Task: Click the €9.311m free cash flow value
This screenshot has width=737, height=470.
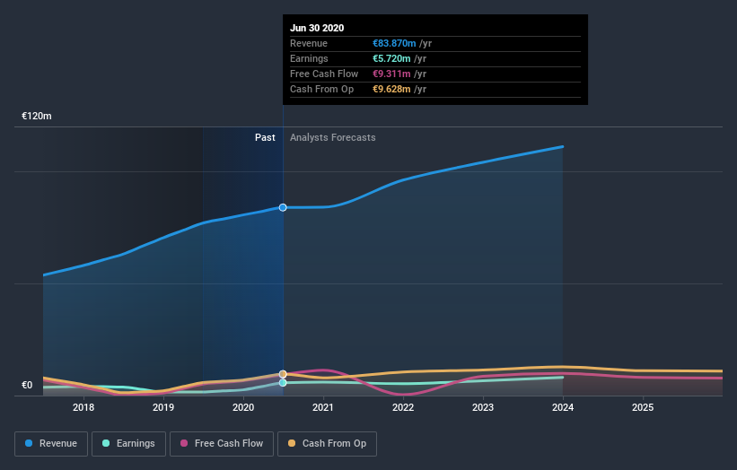Action: tap(391, 74)
